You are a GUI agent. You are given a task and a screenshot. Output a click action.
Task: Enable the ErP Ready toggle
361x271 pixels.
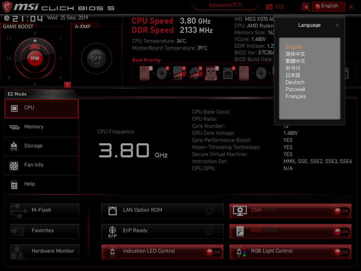pyautogui.click(x=210, y=231)
